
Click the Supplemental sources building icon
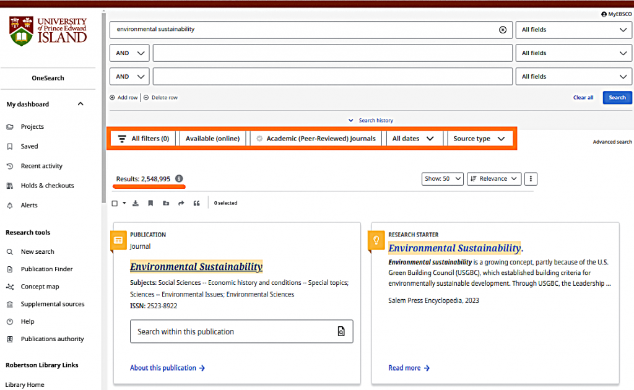pos(10,304)
